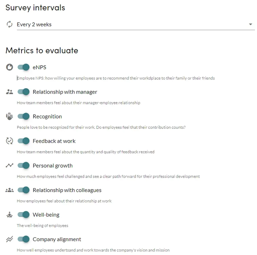The image size is (257, 255).
Task: Disable the eNPS metric toggle
Action: point(24,67)
